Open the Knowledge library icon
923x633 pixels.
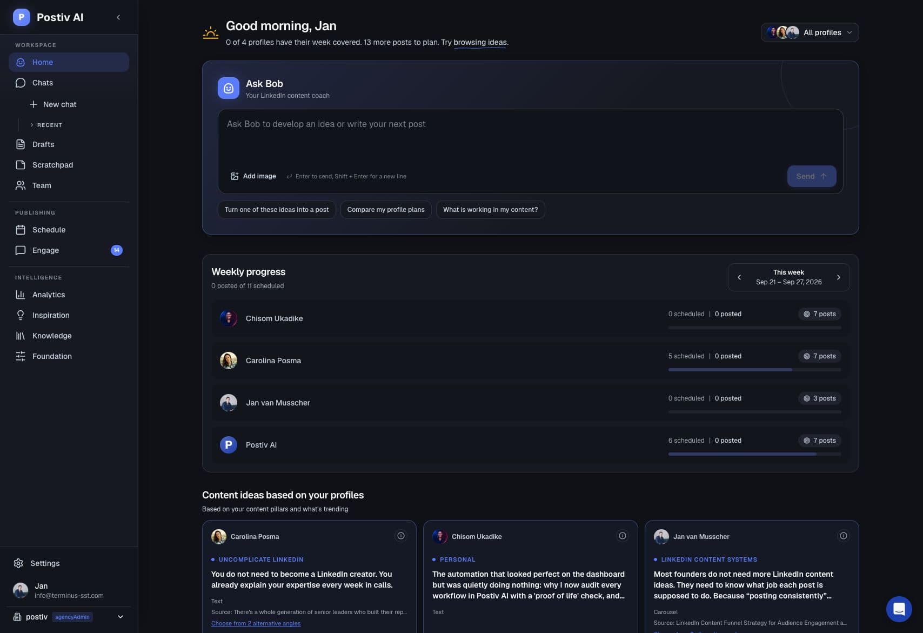[21, 336]
